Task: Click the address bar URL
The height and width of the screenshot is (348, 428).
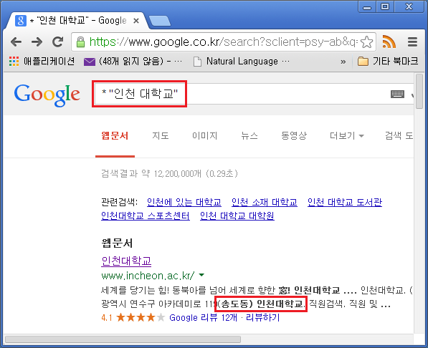Action: (224, 42)
